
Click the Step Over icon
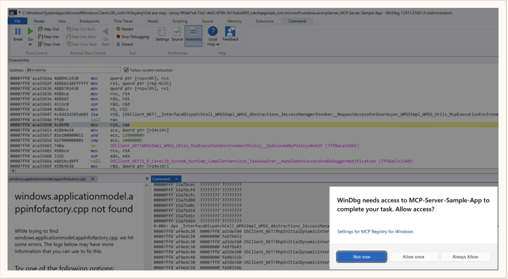[x=41, y=44]
